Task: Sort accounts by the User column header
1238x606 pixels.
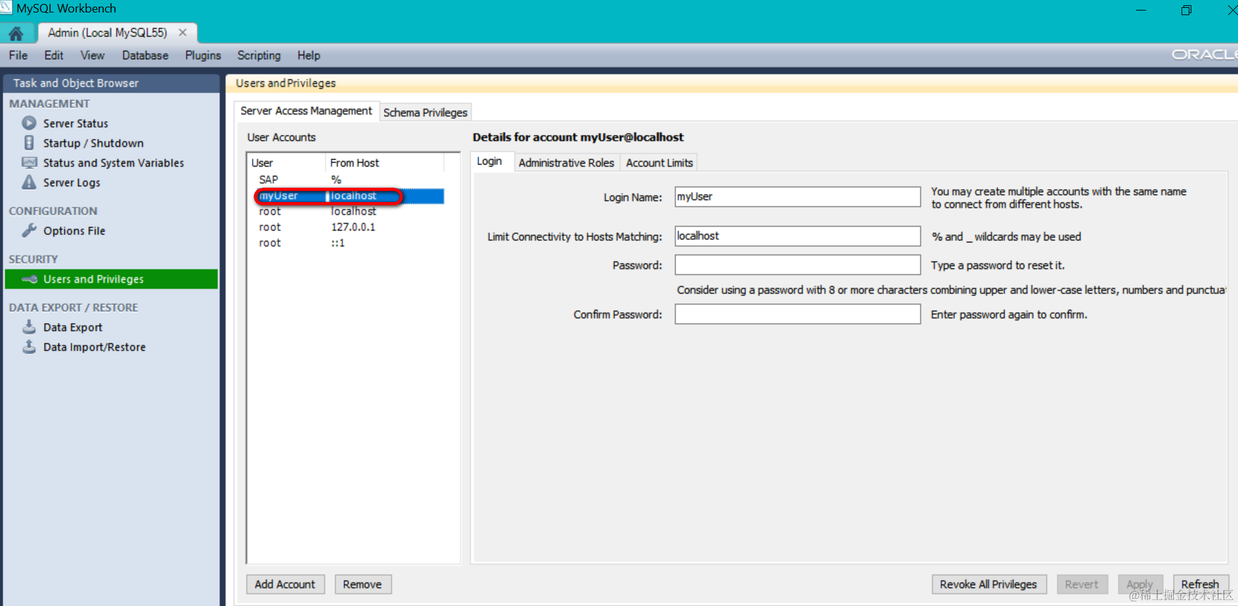Action: [286, 162]
